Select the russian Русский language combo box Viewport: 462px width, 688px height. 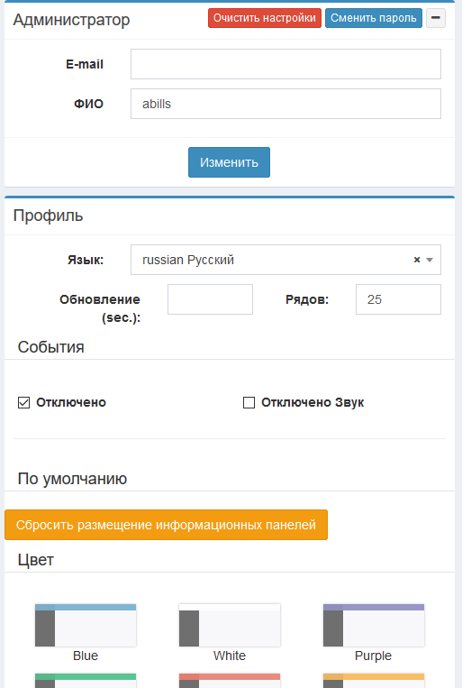(285, 260)
